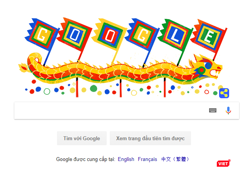
Task: Switch Google language to Français
Action: pyautogui.click(x=147, y=159)
